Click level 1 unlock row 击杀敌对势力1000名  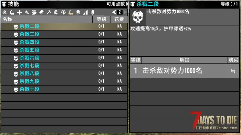click(184, 71)
